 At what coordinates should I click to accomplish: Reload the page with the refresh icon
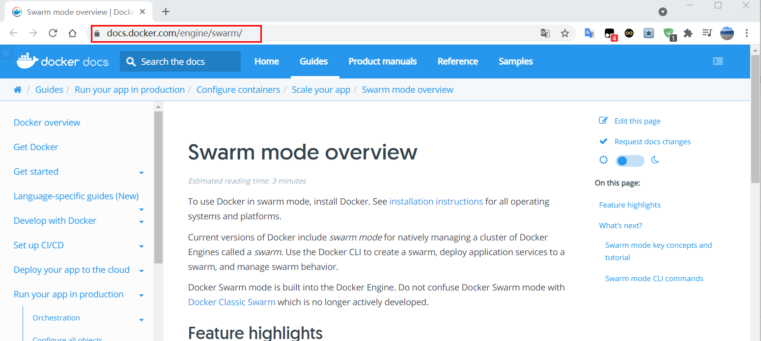[53, 33]
